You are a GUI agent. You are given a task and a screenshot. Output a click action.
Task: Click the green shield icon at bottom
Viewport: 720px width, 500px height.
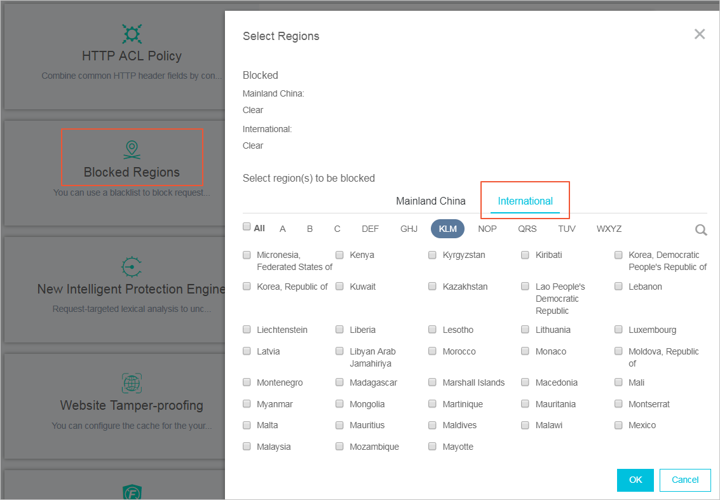point(132,492)
